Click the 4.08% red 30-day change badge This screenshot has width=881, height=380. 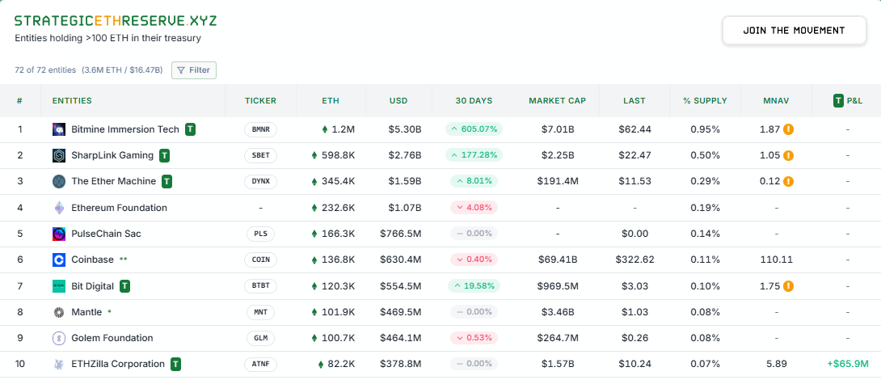click(474, 208)
